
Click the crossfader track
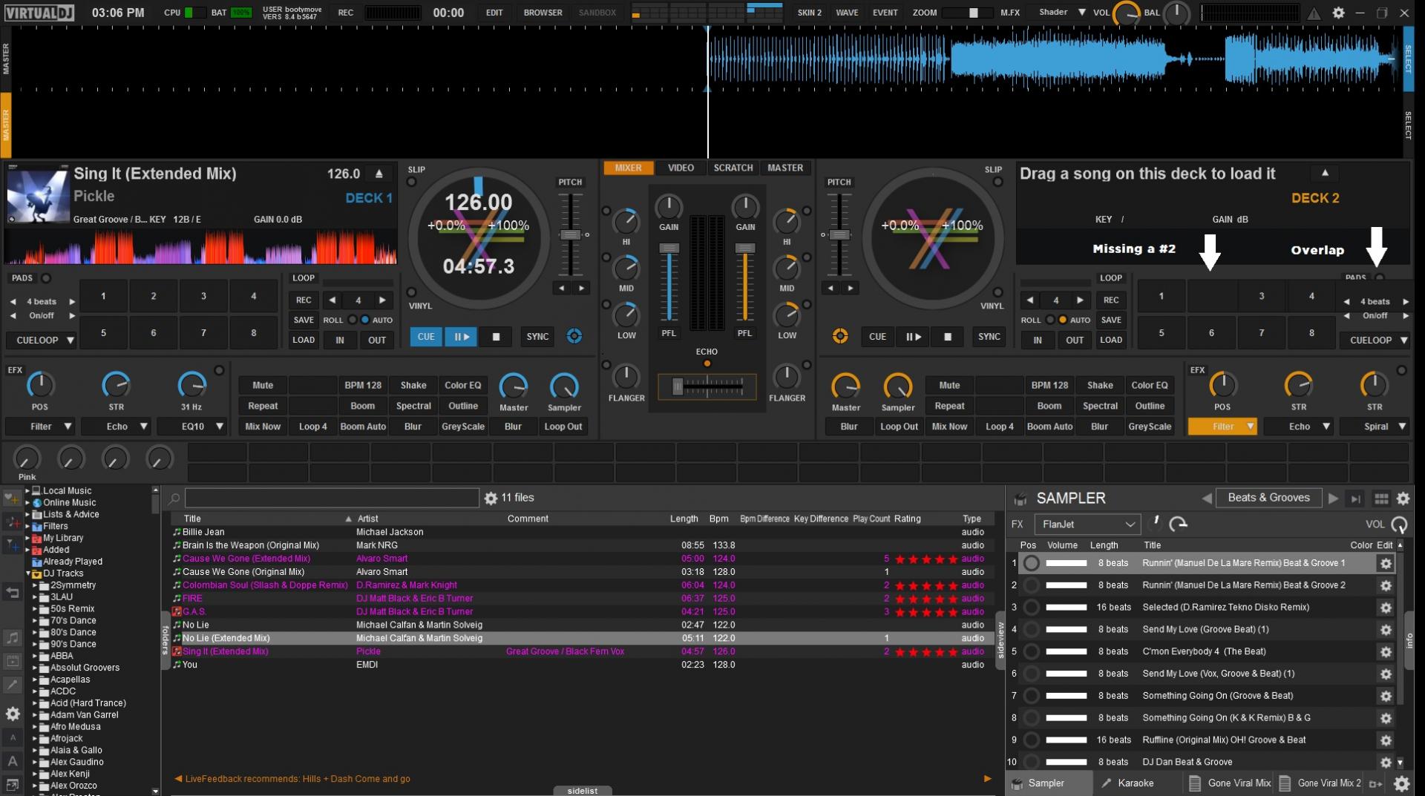pyautogui.click(x=707, y=387)
